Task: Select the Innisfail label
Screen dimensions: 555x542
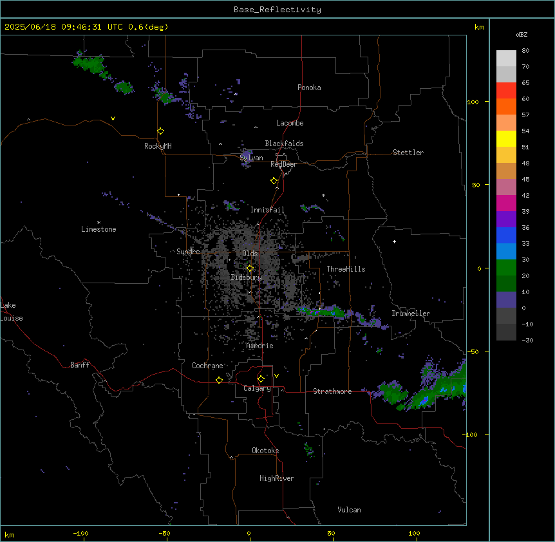Action: (267, 210)
